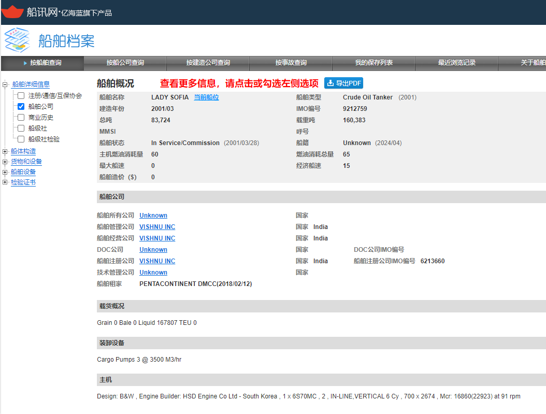Check the 船级社 checkbox
The width and height of the screenshot is (546, 414).
tap(21, 128)
